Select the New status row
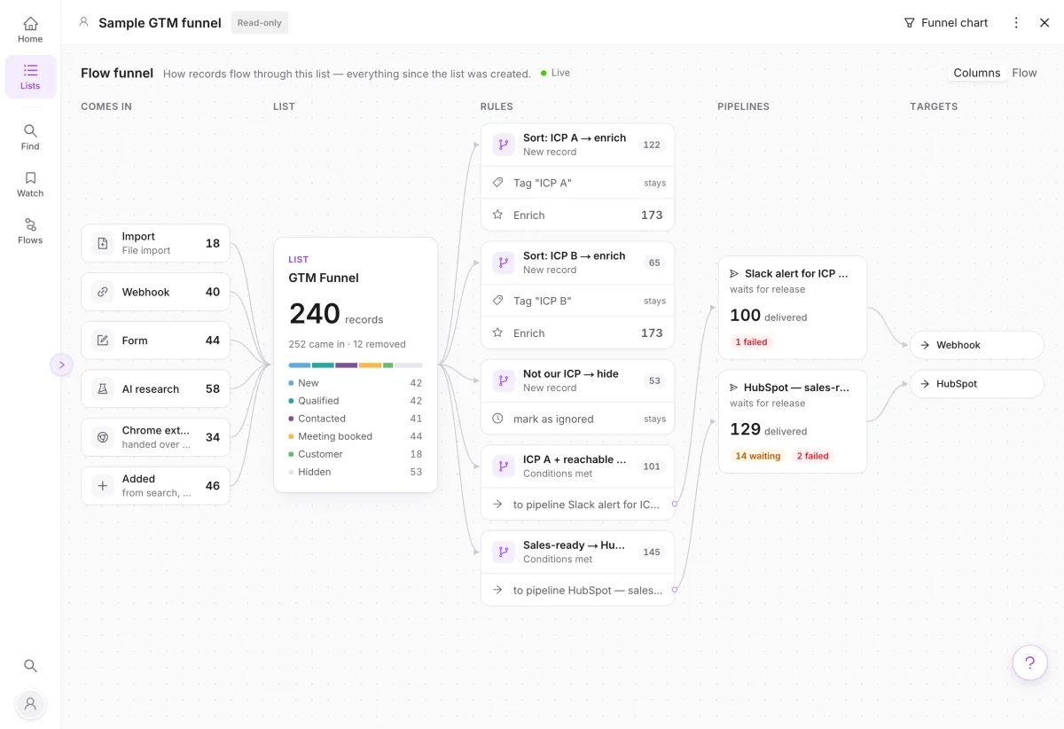 356,383
